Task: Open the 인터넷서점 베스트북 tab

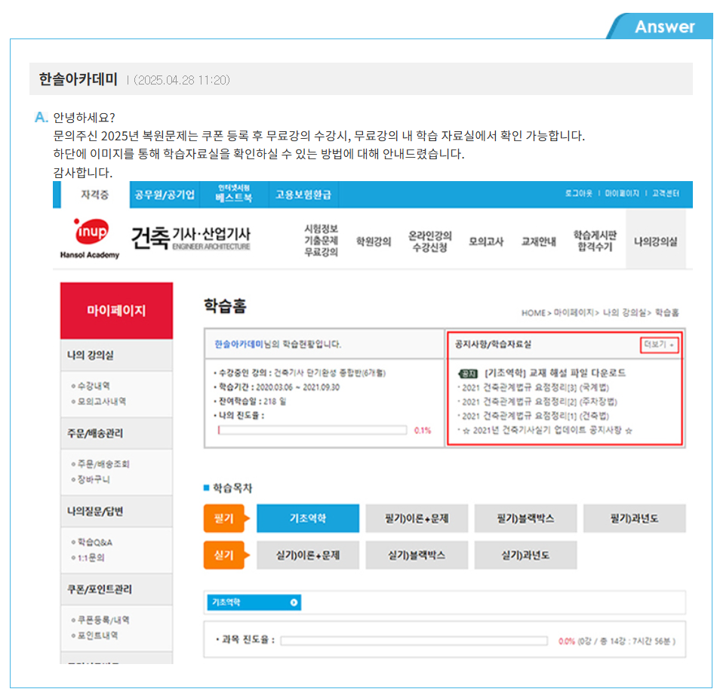Action: pyautogui.click(x=234, y=194)
